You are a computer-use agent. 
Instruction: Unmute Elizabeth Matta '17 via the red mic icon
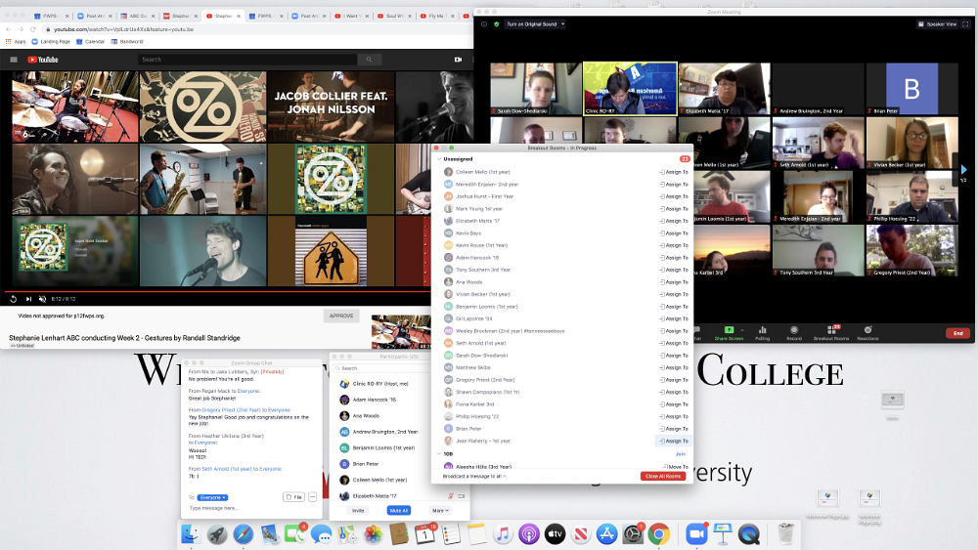click(x=450, y=496)
